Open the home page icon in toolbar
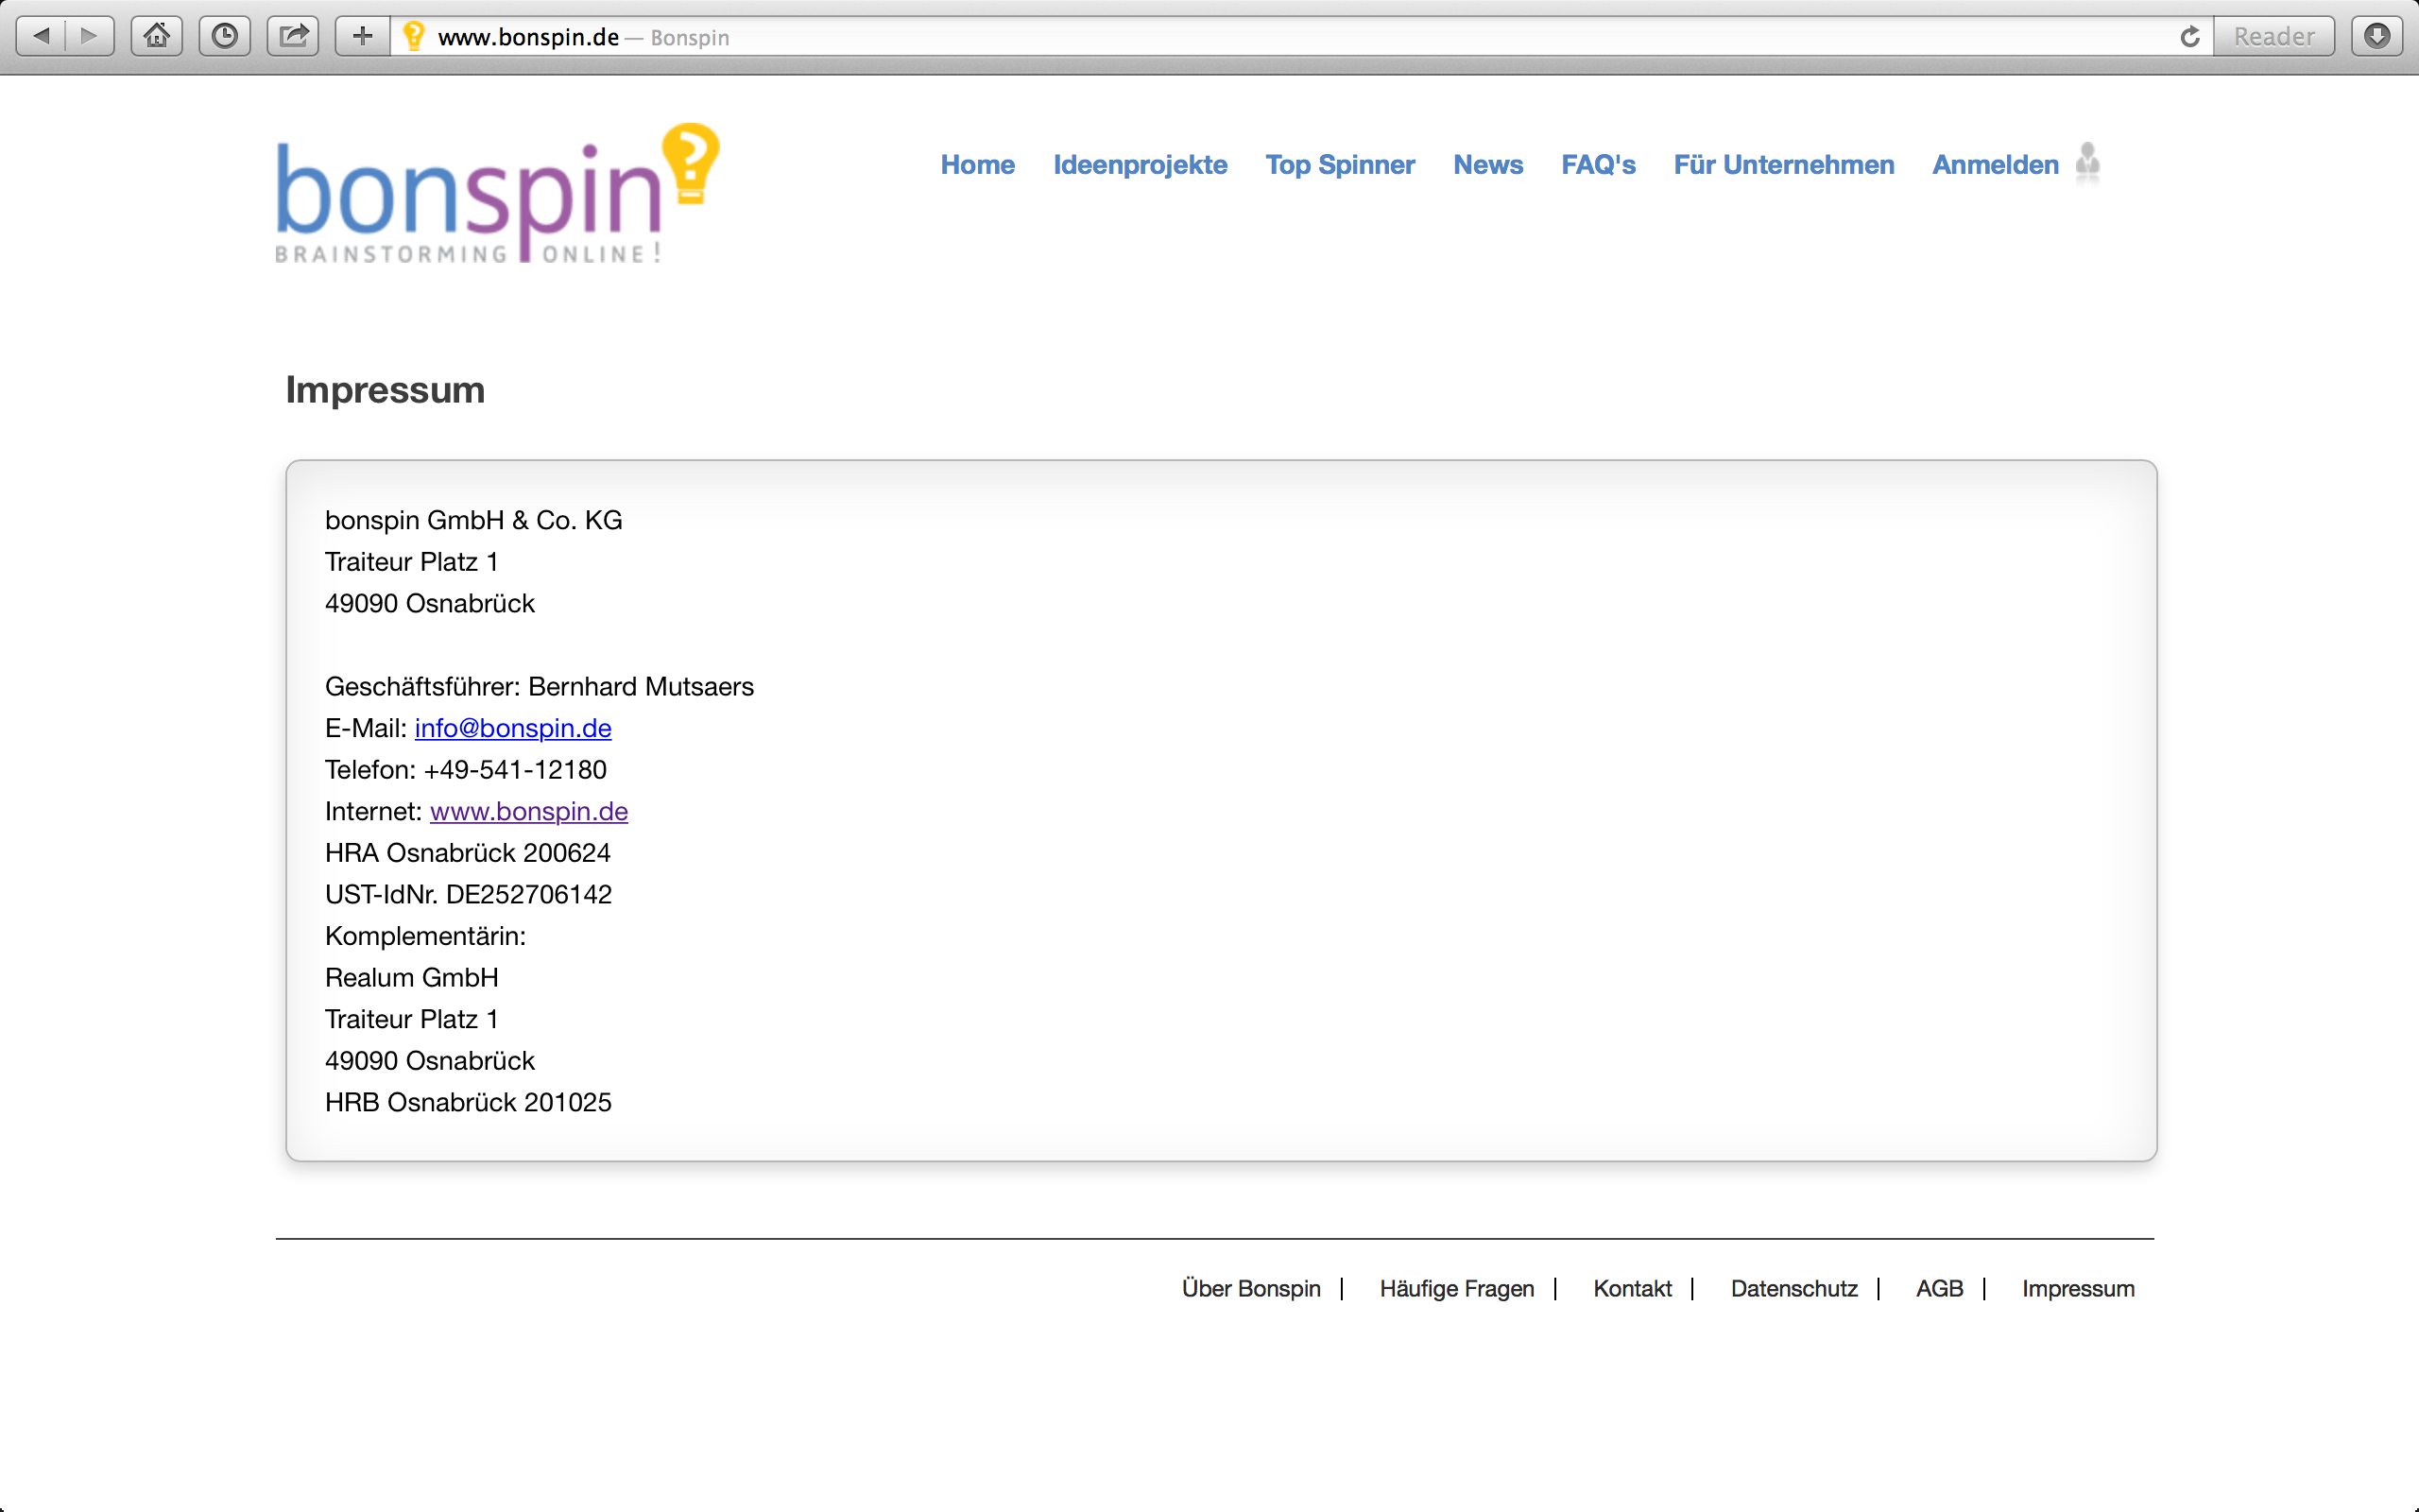 [x=157, y=37]
